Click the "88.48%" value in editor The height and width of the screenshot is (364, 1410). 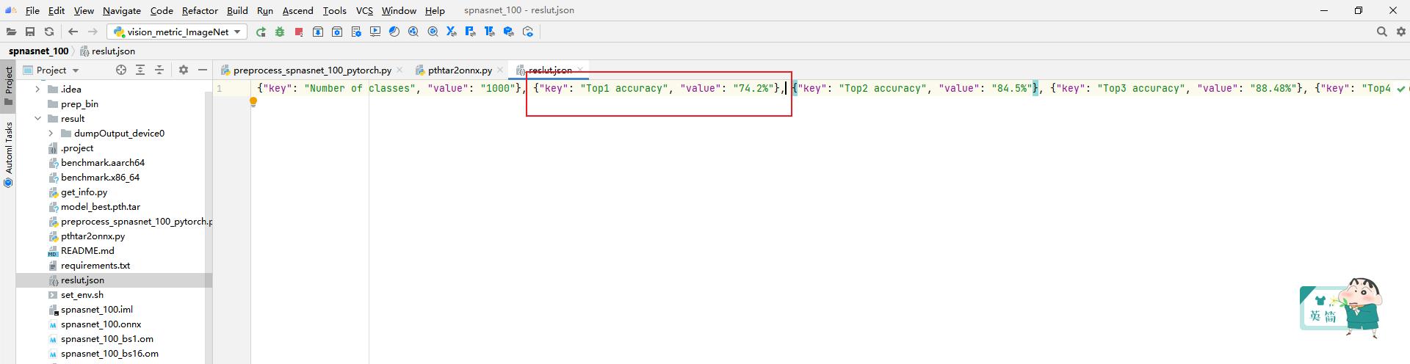click(x=1272, y=88)
